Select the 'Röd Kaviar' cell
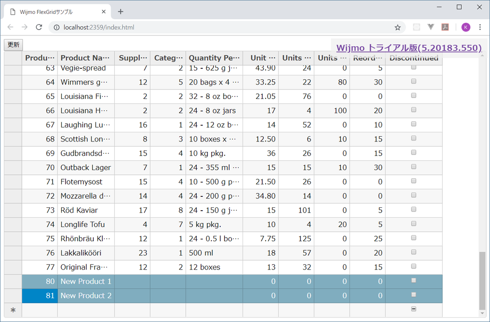The width and height of the screenshot is (490, 322). pyautogui.click(x=86, y=210)
